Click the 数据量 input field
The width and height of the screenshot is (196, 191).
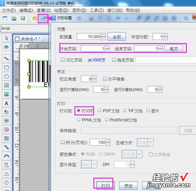[89, 37]
